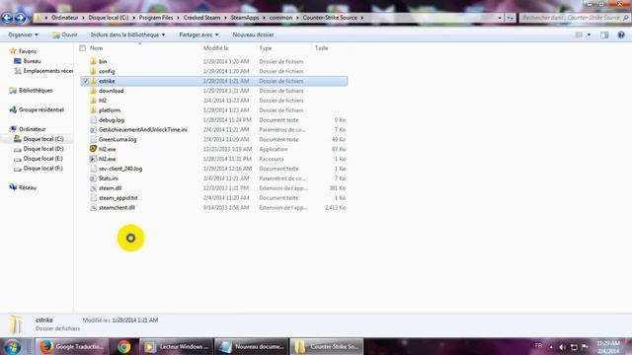Click the Nouveau dossier button
The height and width of the screenshot is (355, 632).
point(253,35)
